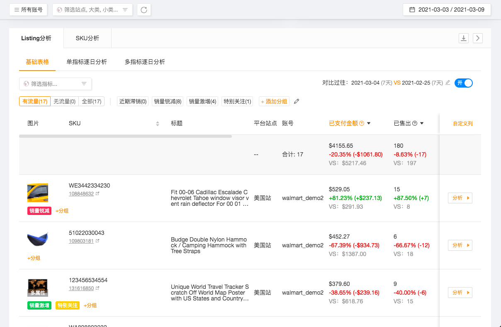501x327 pixels.
Task: Turn off the 对比过往 comparison switch
Action: pos(464,83)
